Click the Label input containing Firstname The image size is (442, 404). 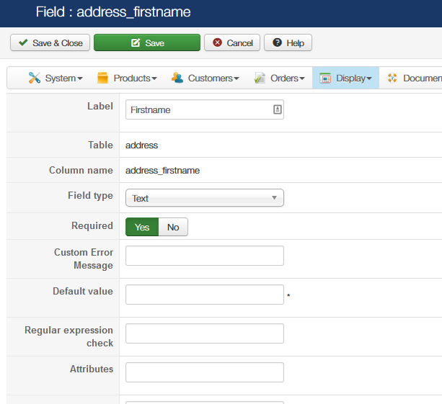tap(205, 109)
